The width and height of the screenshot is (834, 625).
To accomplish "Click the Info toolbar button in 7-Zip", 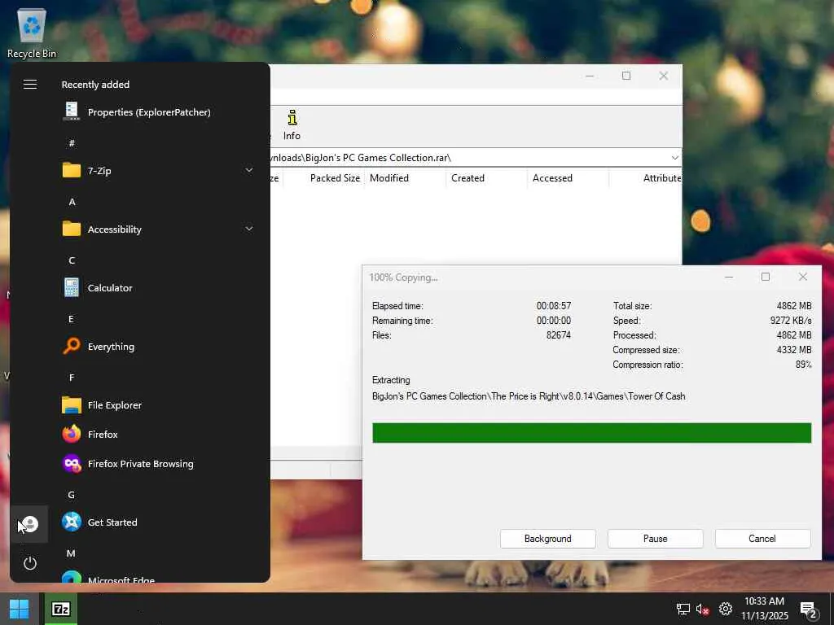I will (292, 125).
